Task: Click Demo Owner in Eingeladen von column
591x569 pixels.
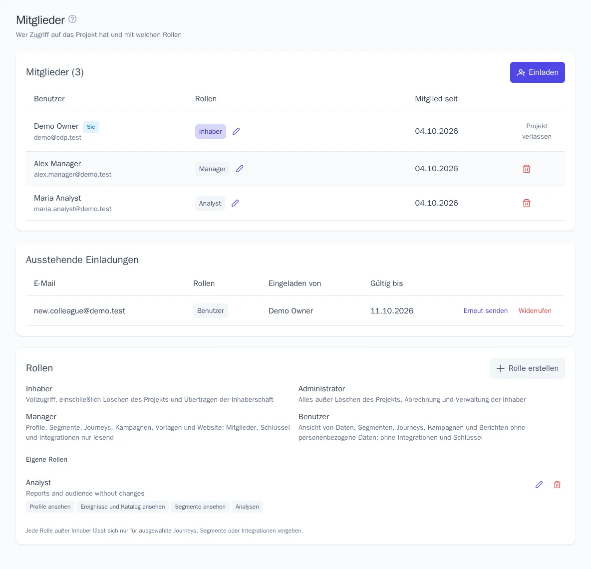Action: pyautogui.click(x=291, y=311)
